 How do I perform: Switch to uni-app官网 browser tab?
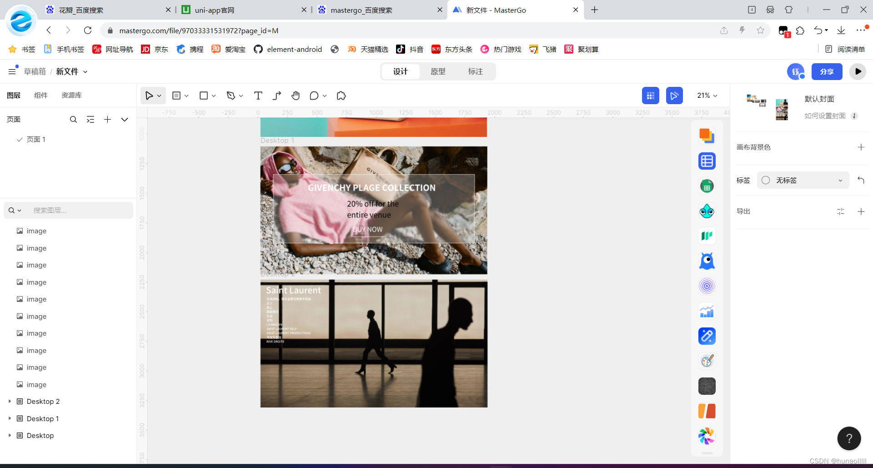(x=243, y=10)
